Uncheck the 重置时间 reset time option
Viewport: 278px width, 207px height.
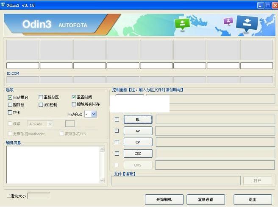pos(74,97)
